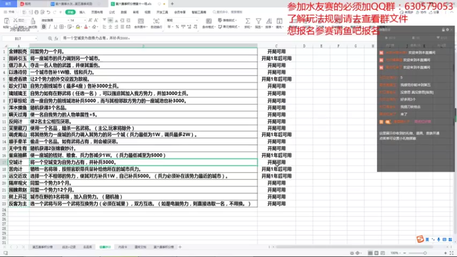Toggle align right icon
The height and width of the screenshot is (257, 457).
117,27
